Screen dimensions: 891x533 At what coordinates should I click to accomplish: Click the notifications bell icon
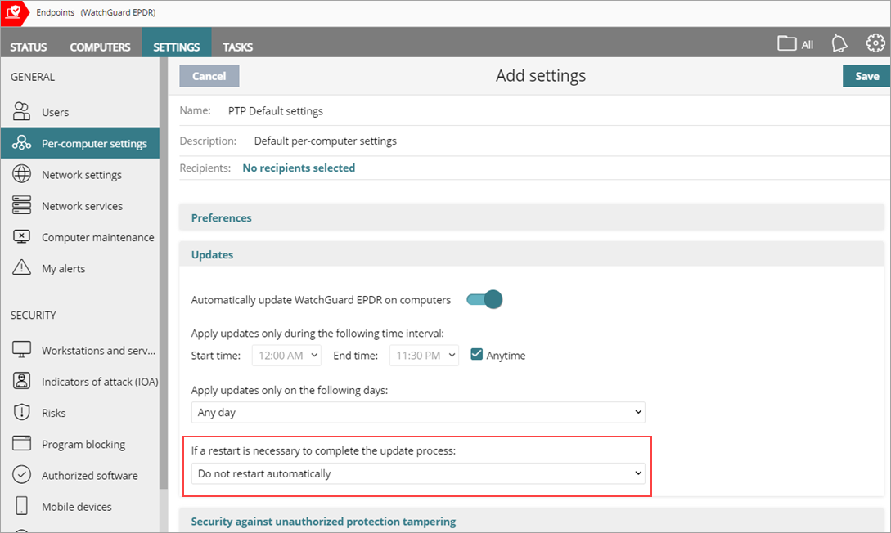[839, 43]
